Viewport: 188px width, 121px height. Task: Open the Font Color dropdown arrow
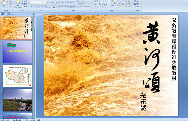tap(56, 7)
